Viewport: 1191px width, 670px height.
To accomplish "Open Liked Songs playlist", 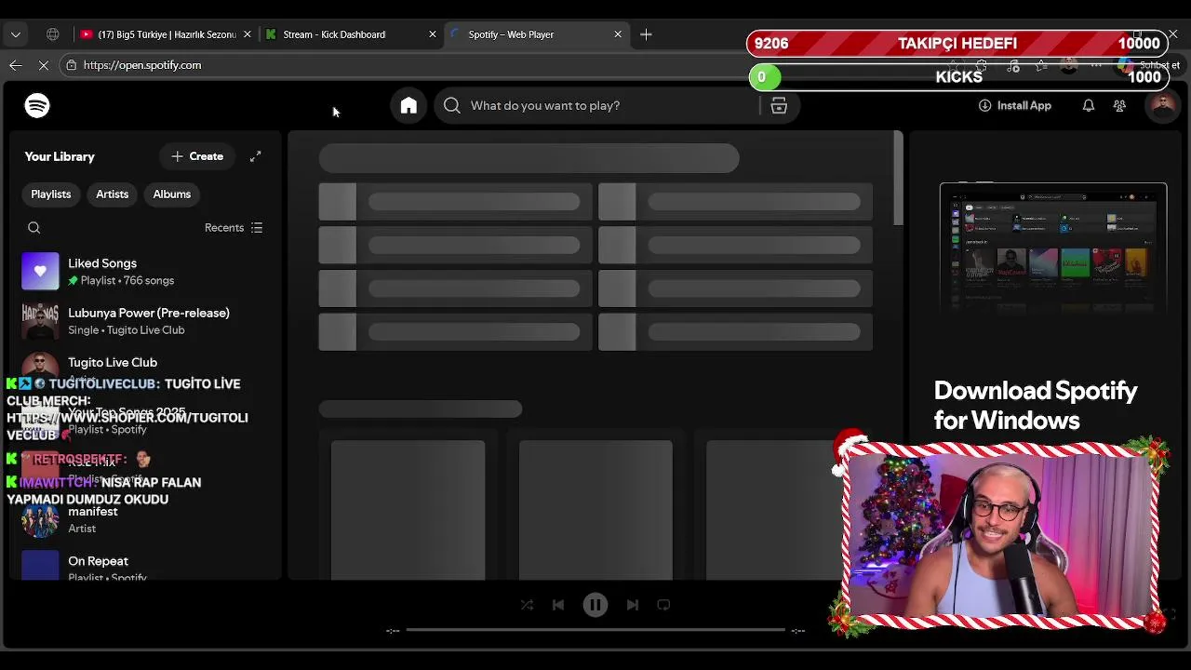I will pos(144,272).
